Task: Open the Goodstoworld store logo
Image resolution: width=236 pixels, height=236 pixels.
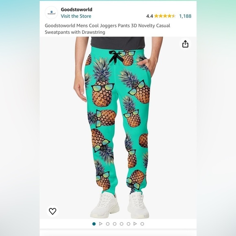Action: (51, 13)
